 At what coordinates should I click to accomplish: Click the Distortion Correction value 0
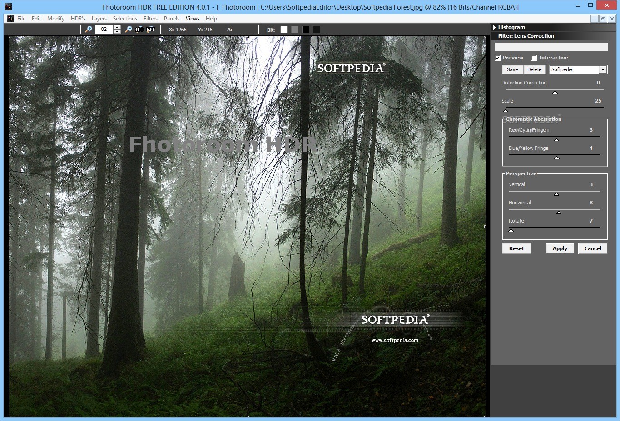[598, 83]
